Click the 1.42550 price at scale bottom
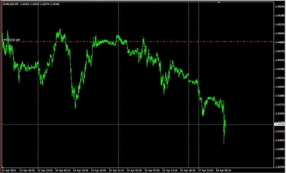The image size is (286, 173). (x=280, y=167)
